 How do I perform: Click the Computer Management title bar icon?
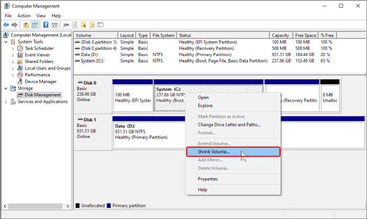point(7,6)
